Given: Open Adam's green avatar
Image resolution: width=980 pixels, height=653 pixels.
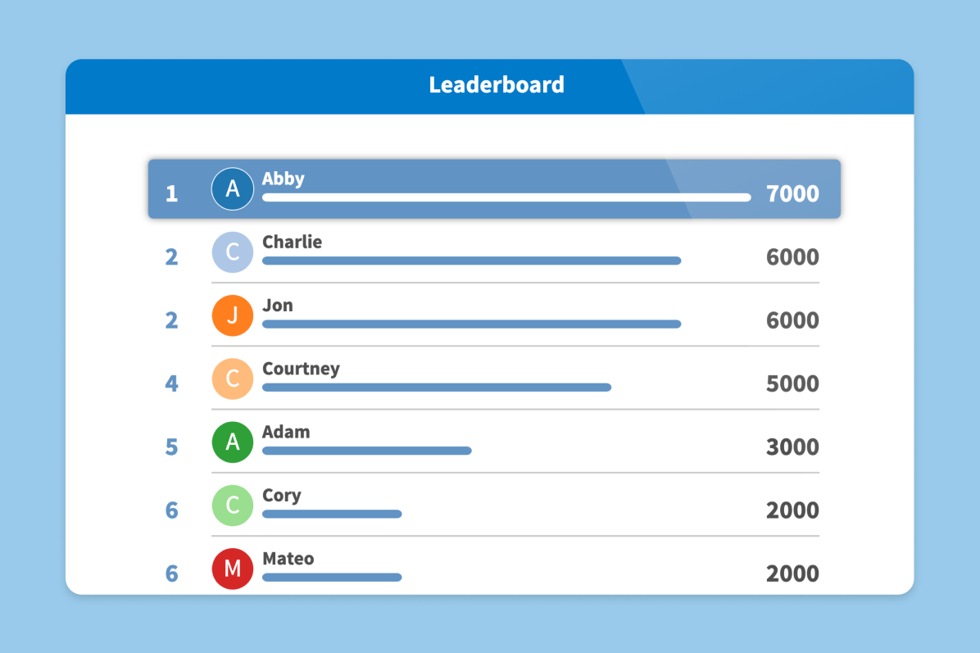Looking at the screenshot, I should pos(233,442).
